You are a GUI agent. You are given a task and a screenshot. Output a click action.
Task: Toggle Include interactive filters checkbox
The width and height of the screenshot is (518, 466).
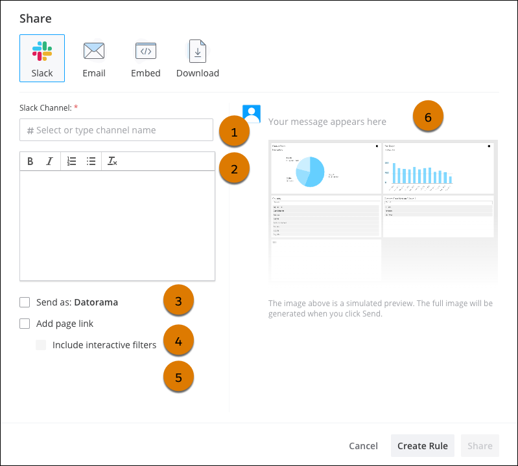41,345
